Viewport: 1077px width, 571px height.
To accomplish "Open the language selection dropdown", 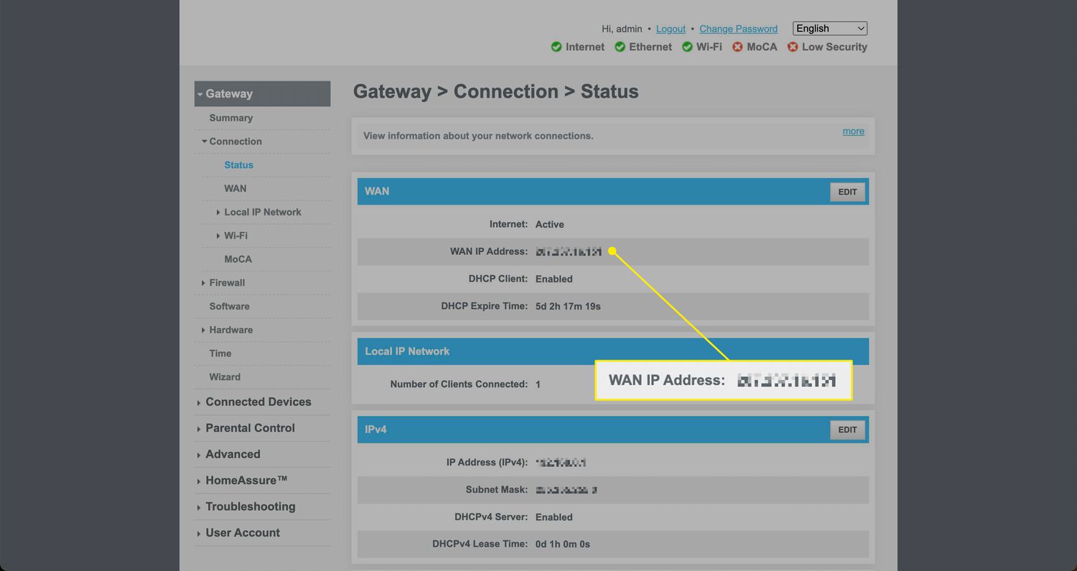I will 829,29.
